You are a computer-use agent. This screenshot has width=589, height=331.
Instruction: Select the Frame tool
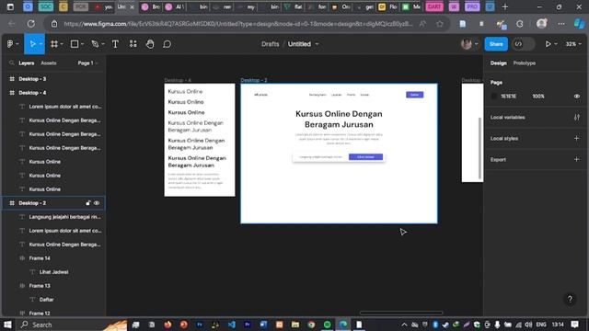[x=54, y=44]
